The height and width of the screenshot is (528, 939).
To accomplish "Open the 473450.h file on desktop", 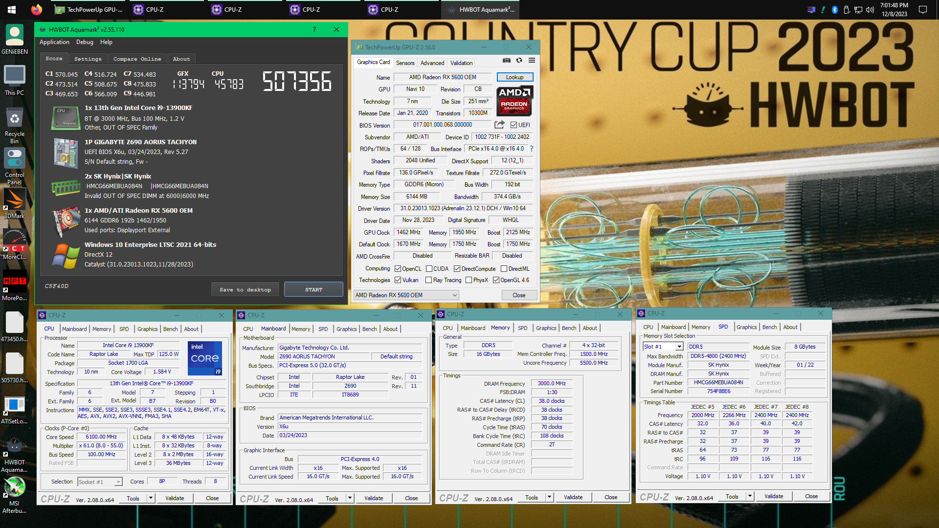I will tap(15, 327).
